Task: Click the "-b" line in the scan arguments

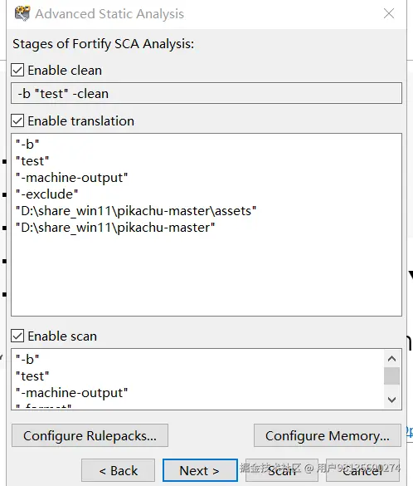Action: coord(27,359)
